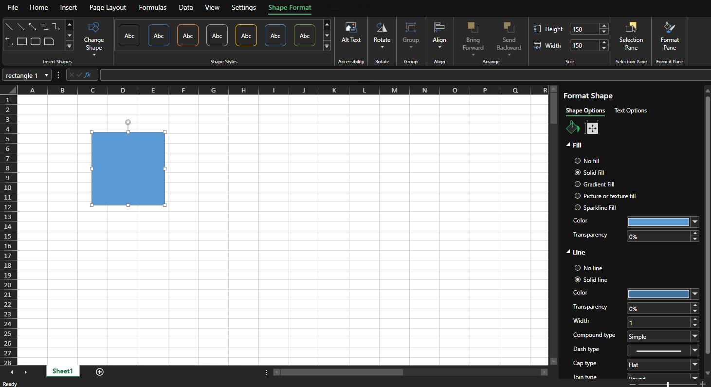Decrease the shape Width with down arrow
This screenshot has width=711, height=387.
tap(604, 48)
